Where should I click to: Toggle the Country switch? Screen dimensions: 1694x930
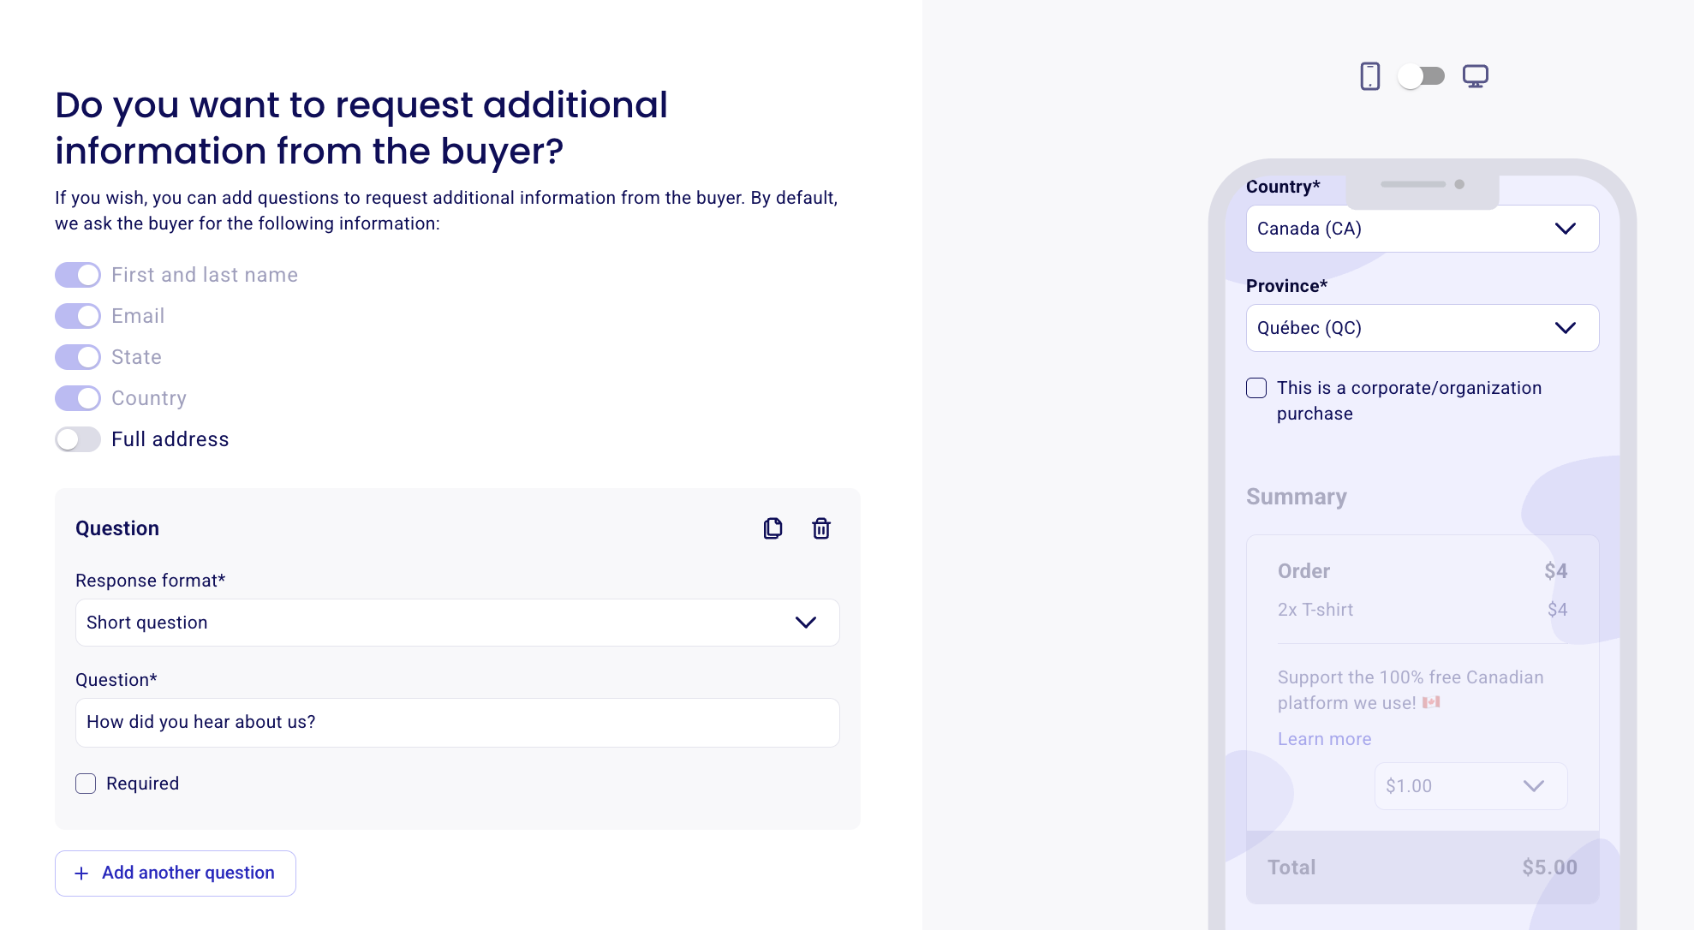pyautogui.click(x=78, y=398)
